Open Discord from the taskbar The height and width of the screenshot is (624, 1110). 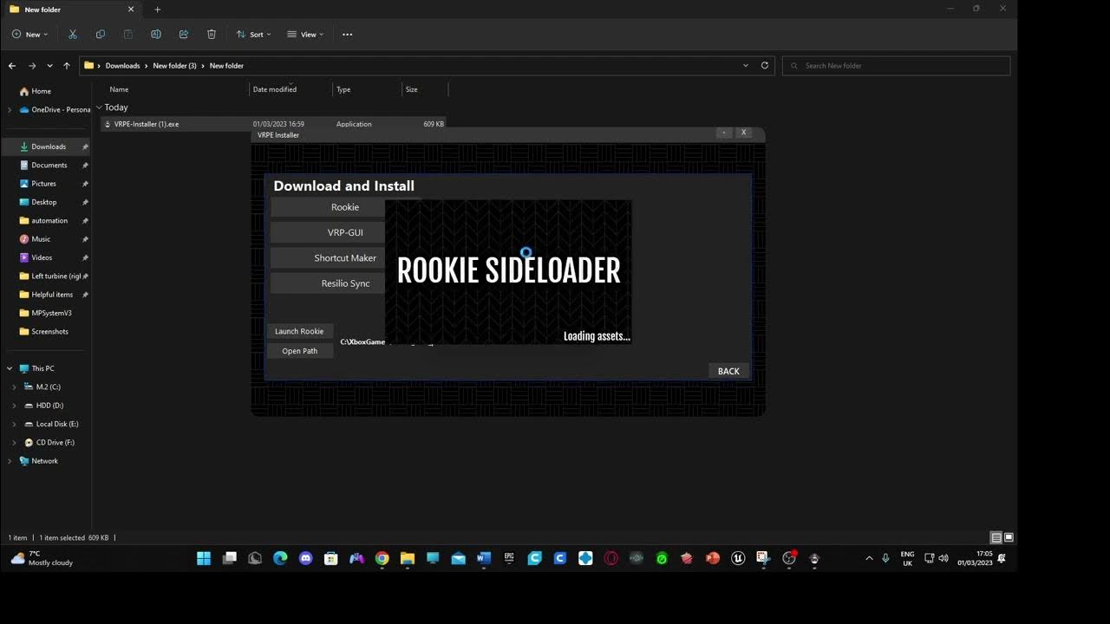point(305,558)
